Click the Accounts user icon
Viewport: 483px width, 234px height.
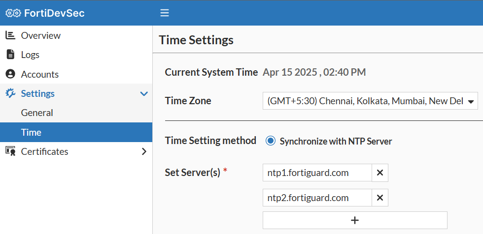click(10, 74)
